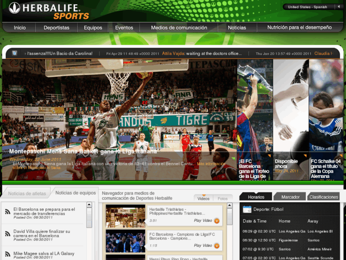This screenshot has width=346, height=260.
Task: Click RSS icon beside David Villa story
Action: [x=8, y=234]
